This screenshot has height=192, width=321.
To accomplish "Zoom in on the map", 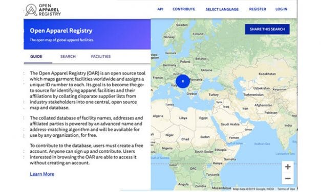I will (288, 166).
